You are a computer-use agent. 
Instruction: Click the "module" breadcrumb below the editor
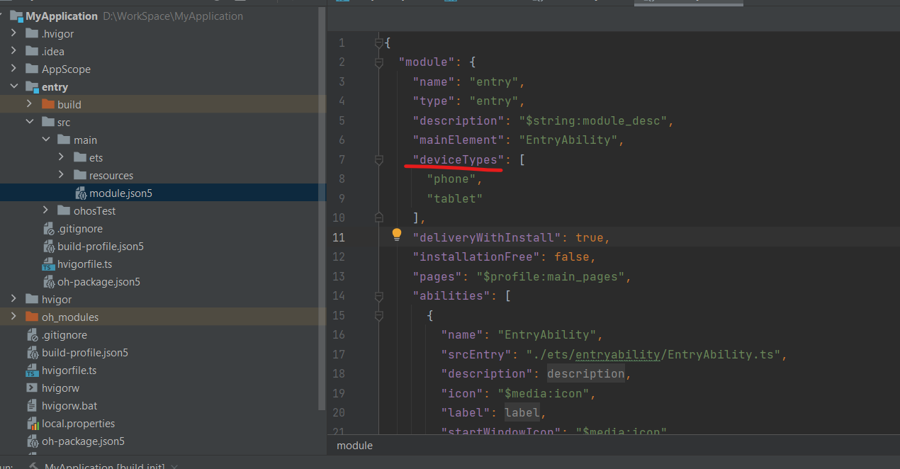point(354,446)
